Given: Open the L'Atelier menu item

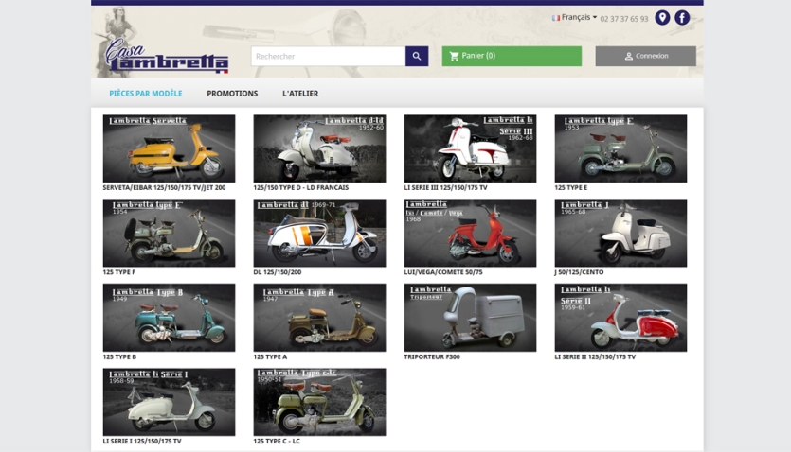Looking at the screenshot, I should pyautogui.click(x=300, y=93).
